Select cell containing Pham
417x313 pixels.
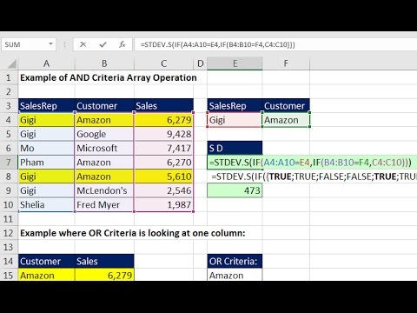[x=46, y=163]
